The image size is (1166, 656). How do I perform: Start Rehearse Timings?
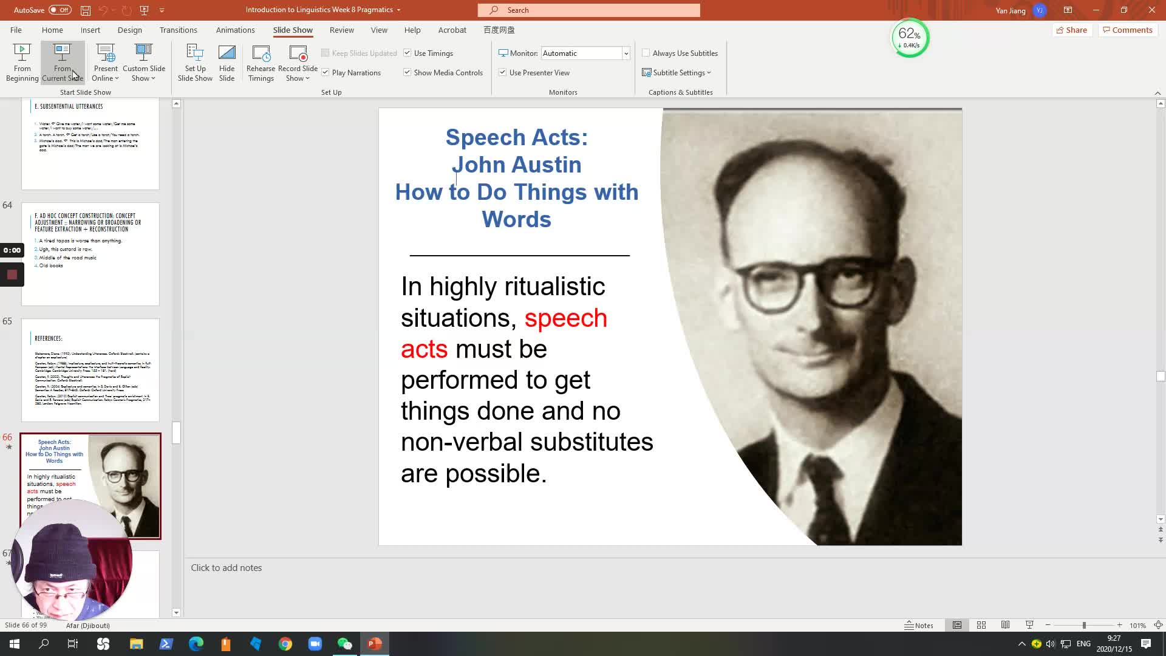261,63
